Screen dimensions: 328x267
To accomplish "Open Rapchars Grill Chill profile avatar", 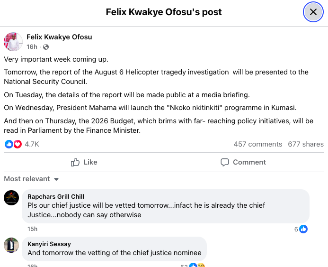I will coord(11,198).
